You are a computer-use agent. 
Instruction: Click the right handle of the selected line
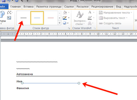79,83
